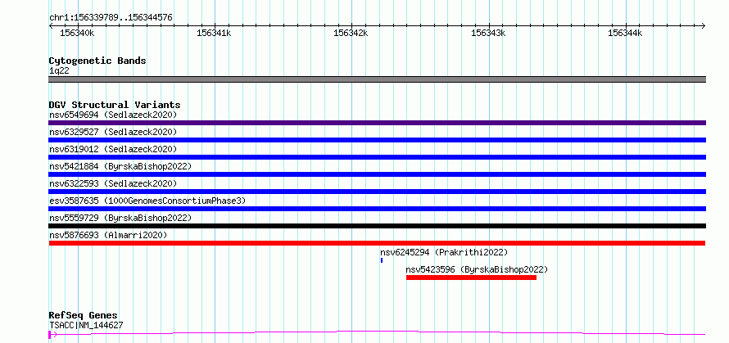Click the 156342k ruler tick label
This screenshot has height=343, width=729.
point(351,33)
